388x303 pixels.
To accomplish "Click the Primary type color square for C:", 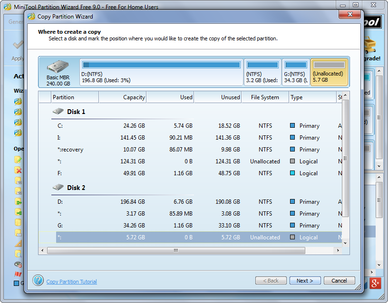I will tap(292, 125).
